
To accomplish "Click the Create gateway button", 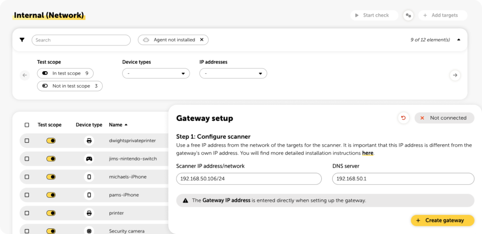I will click(x=442, y=220).
